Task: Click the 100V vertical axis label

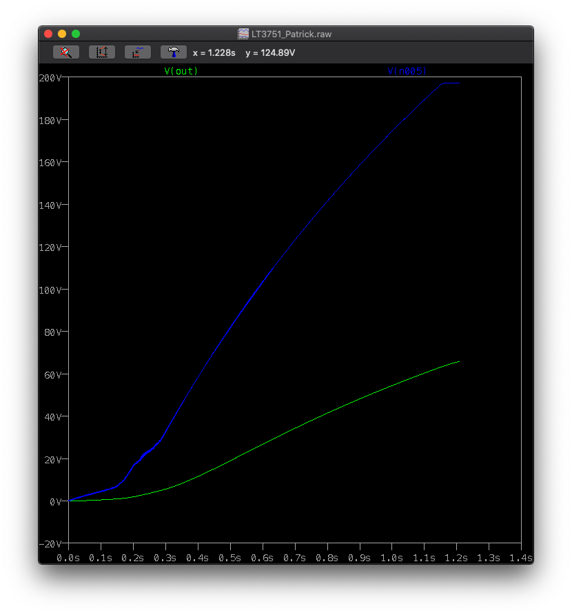Action: (x=50, y=290)
